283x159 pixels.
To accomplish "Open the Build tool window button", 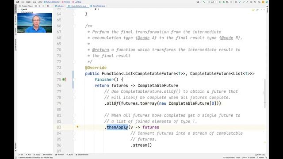I will [x=70, y=155].
